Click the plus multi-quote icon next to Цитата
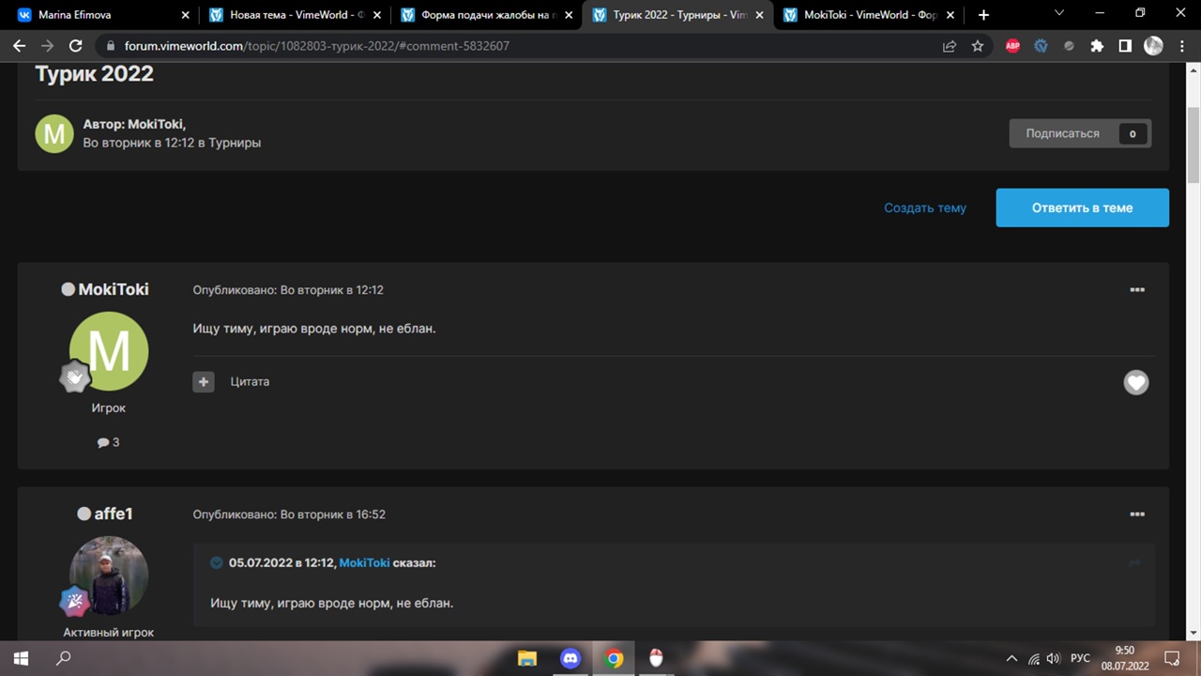Viewport: 1201px width, 676px height. 204,382
